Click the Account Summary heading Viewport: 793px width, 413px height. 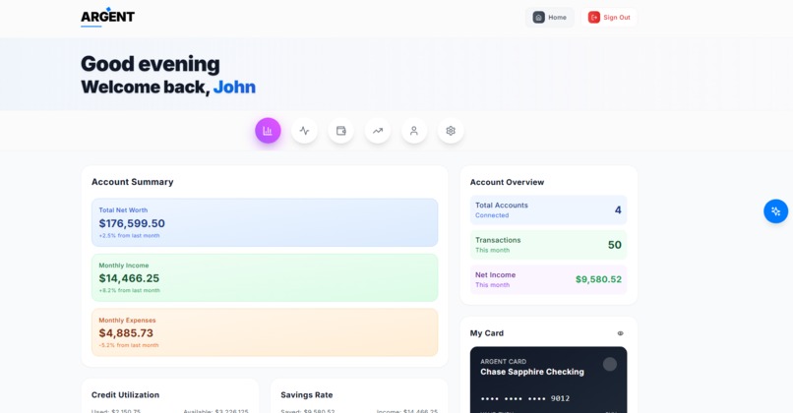pos(133,182)
